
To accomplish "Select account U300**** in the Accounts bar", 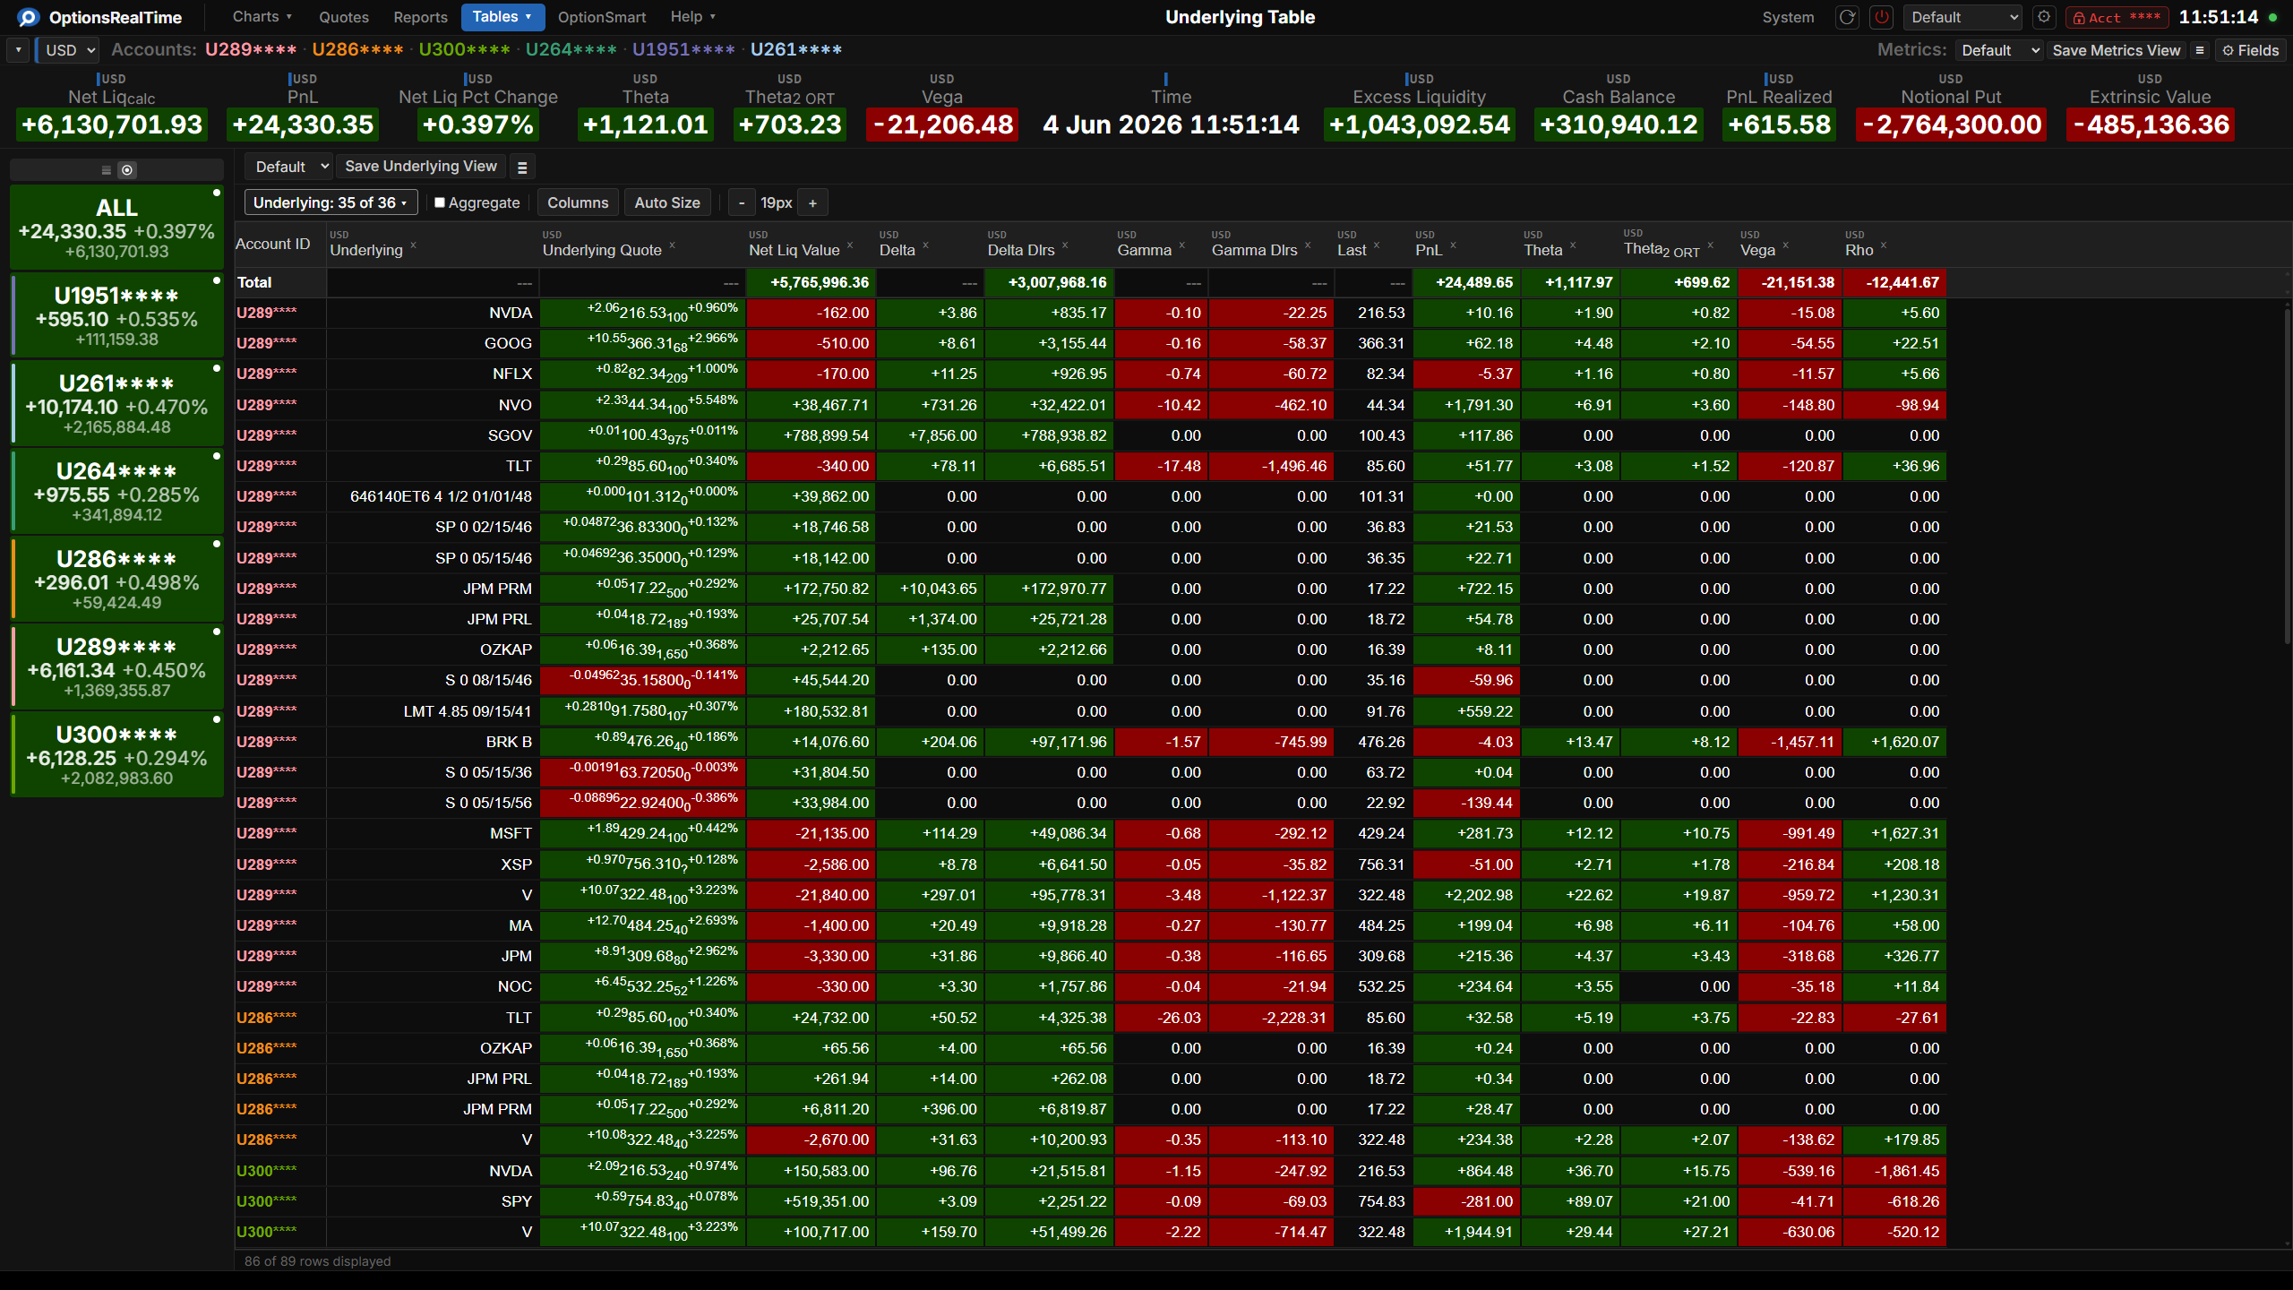I will [465, 50].
